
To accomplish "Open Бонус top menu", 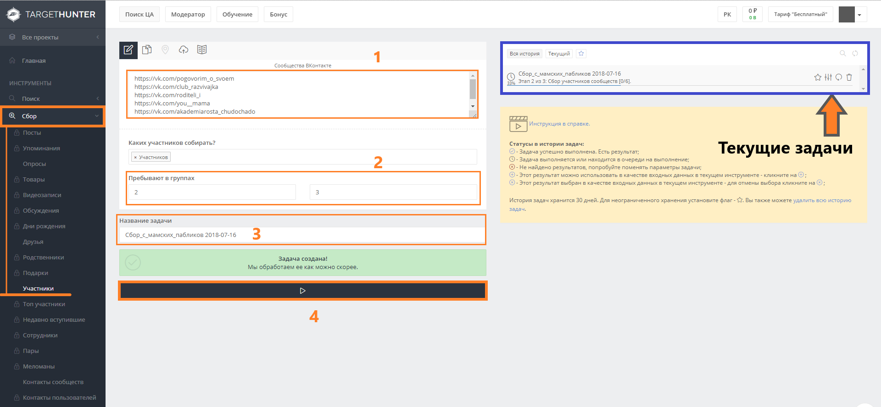I will pos(279,14).
